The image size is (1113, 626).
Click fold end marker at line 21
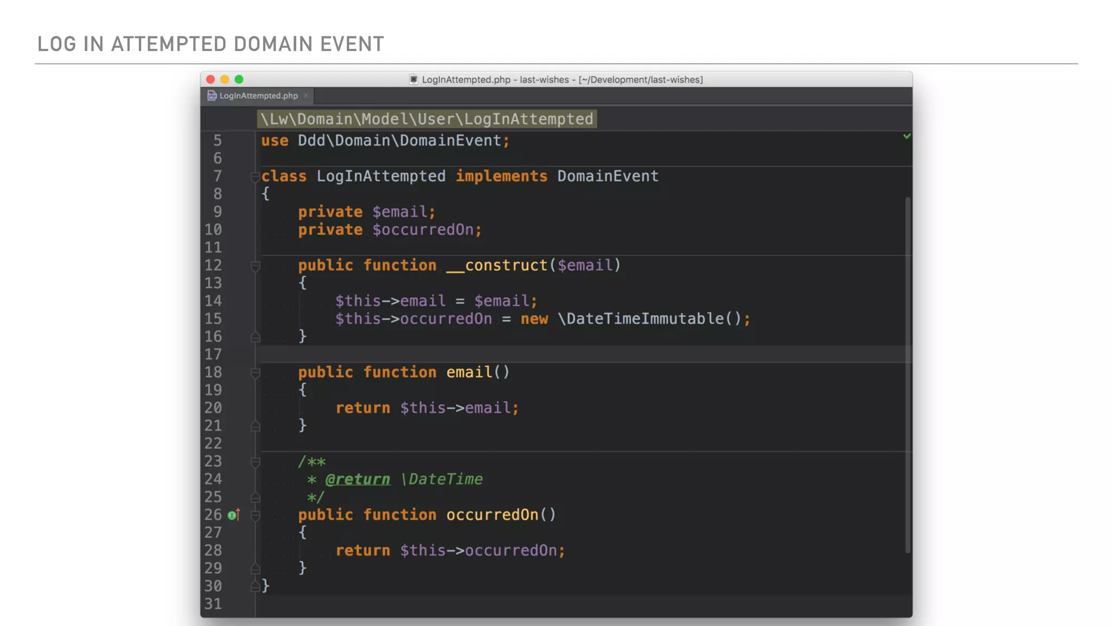click(x=255, y=426)
